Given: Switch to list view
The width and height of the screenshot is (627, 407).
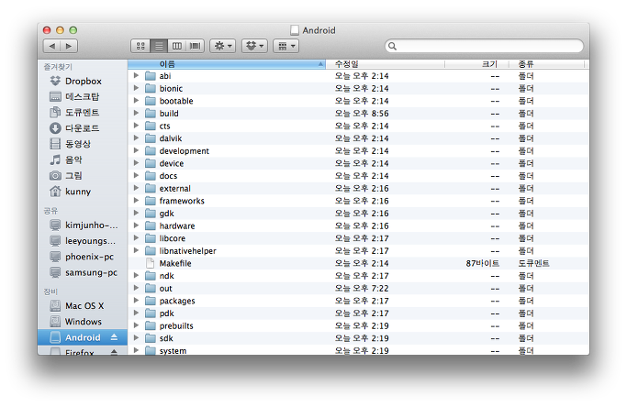Looking at the screenshot, I should click(159, 47).
